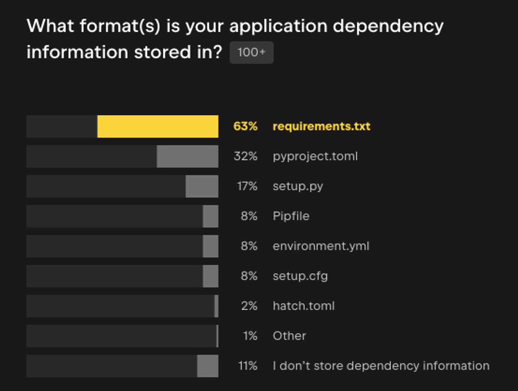Select the gray pyproject.toml bar

[x=187, y=157]
